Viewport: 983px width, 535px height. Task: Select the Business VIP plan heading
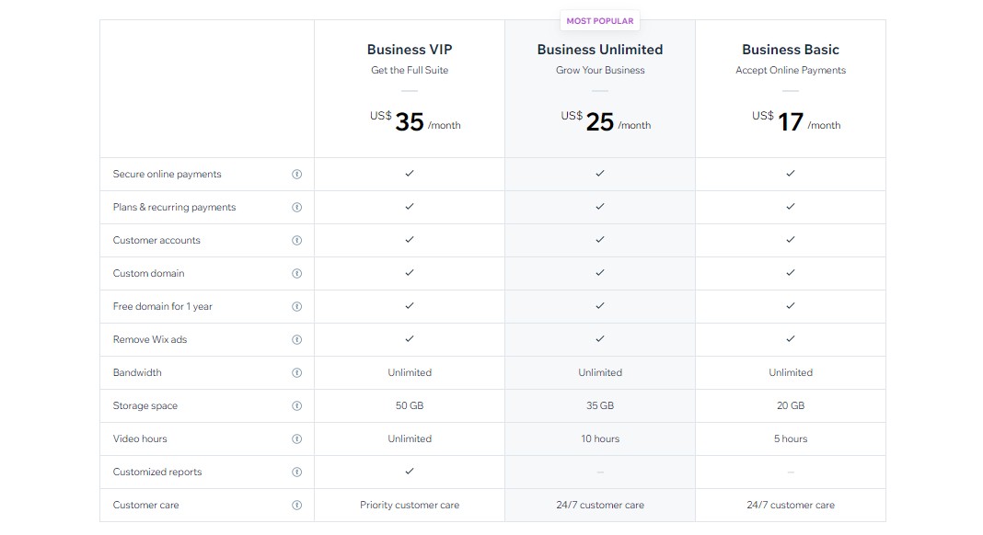coord(410,50)
